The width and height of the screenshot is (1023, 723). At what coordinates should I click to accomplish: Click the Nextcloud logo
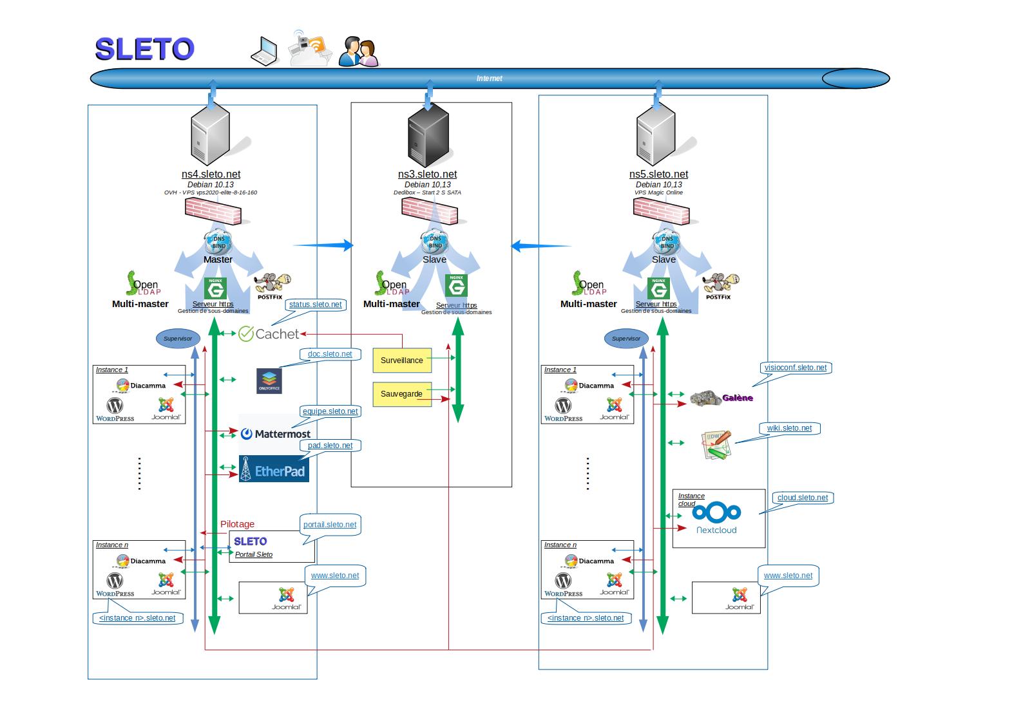click(716, 518)
